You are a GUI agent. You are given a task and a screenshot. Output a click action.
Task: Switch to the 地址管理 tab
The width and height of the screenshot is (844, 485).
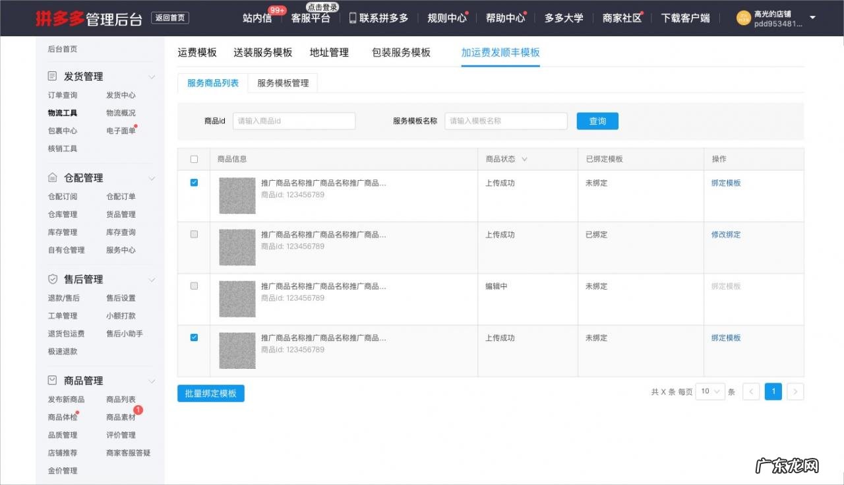coord(328,52)
